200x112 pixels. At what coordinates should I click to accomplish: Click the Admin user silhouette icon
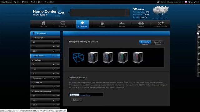coord(158,2)
